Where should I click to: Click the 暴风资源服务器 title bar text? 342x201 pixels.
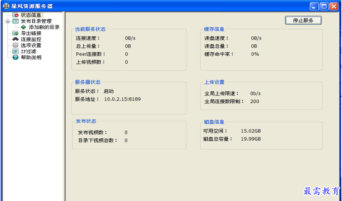[32, 6]
